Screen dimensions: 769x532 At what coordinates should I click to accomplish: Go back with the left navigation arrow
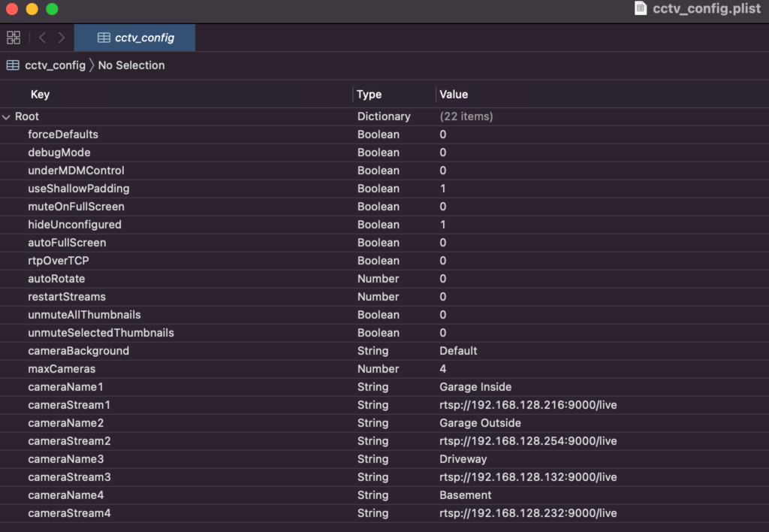tap(42, 38)
